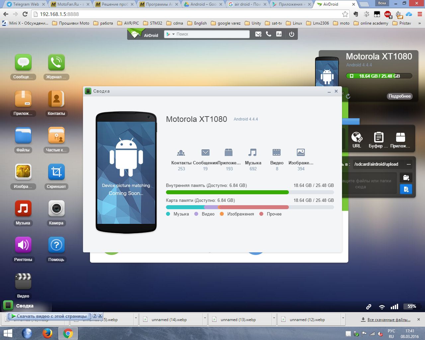Click the upload folder icon button
425x340 pixels.
[x=406, y=178]
